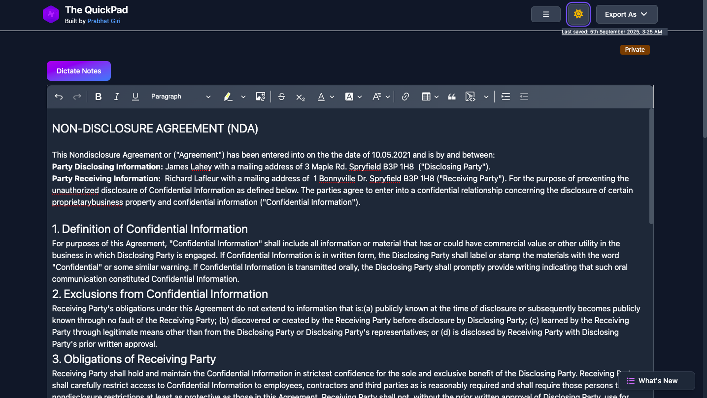
Task: Click the last saved timestamp text
Action: (x=612, y=32)
